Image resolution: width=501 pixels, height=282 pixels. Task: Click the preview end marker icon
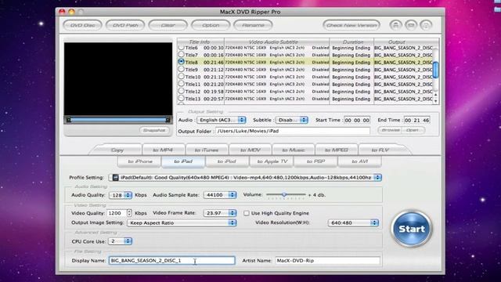(168, 120)
